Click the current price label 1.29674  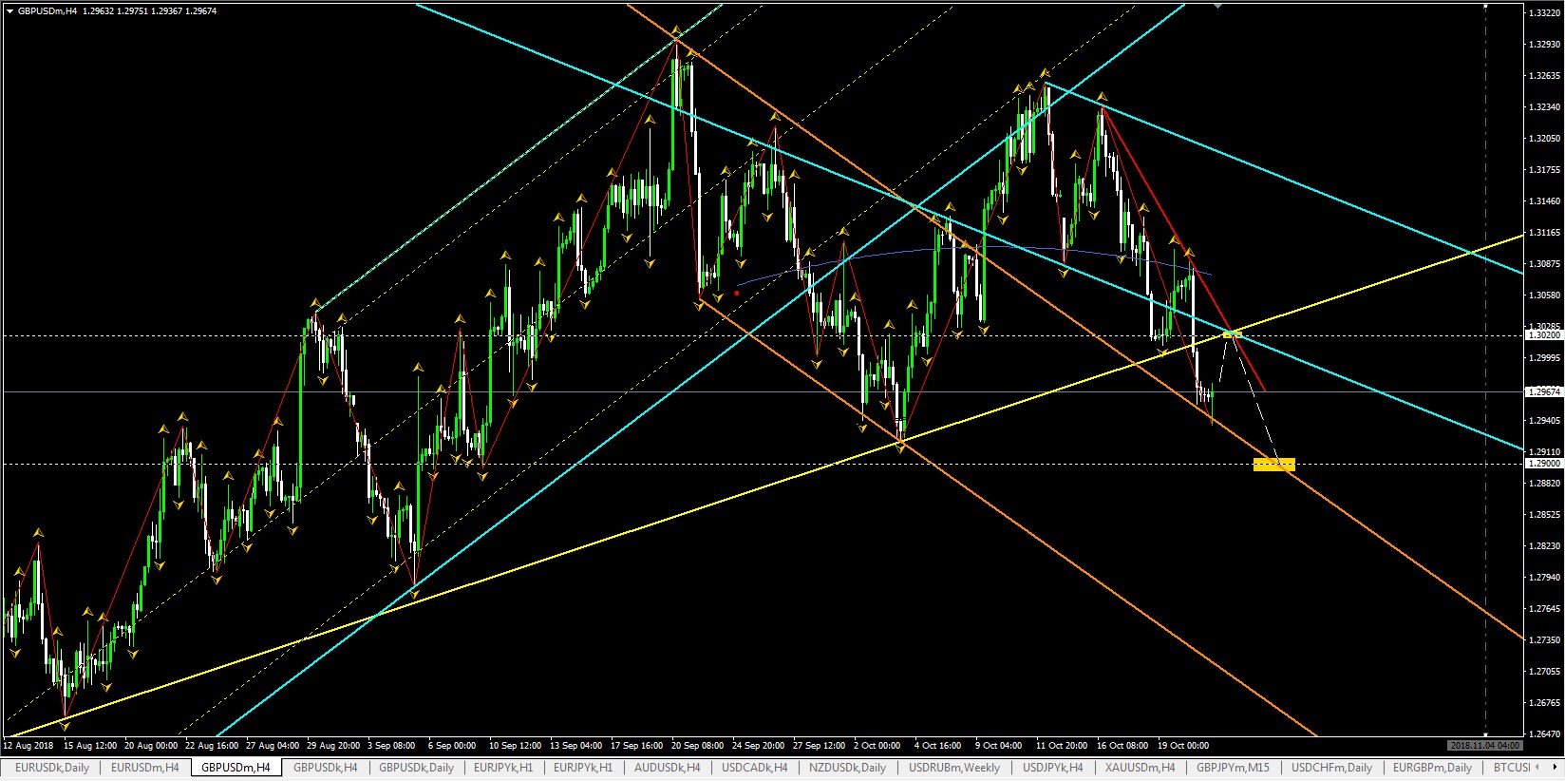[x=1543, y=391]
